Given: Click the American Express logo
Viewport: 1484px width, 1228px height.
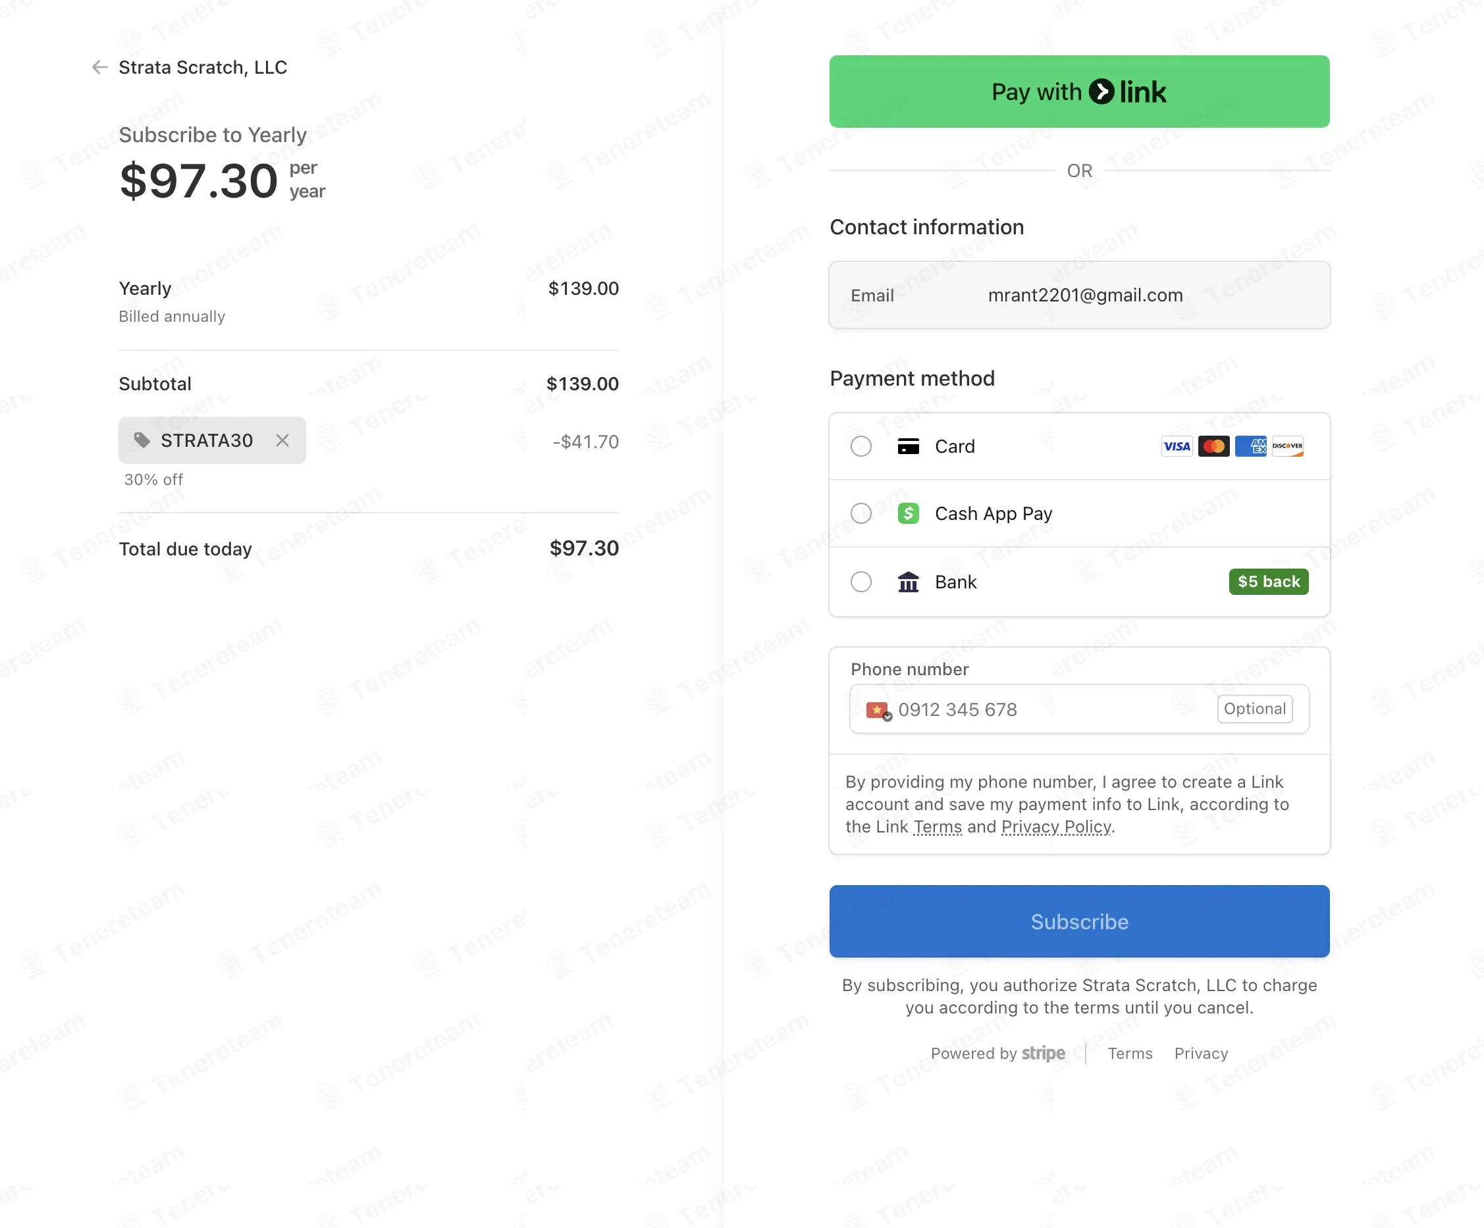Looking at the screenshot, I should pos(1250,446).
